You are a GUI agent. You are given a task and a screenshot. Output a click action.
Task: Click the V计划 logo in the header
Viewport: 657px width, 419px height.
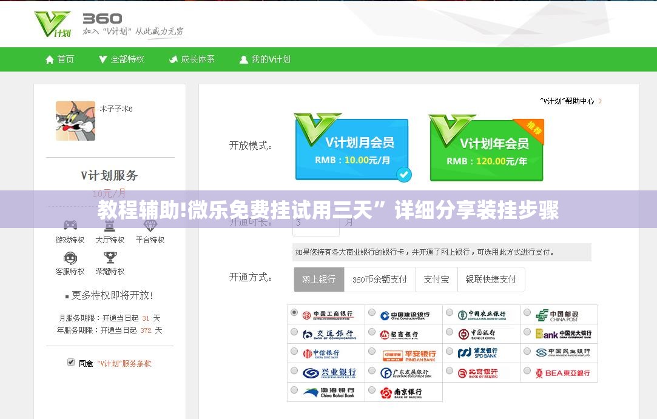point(52,24)
